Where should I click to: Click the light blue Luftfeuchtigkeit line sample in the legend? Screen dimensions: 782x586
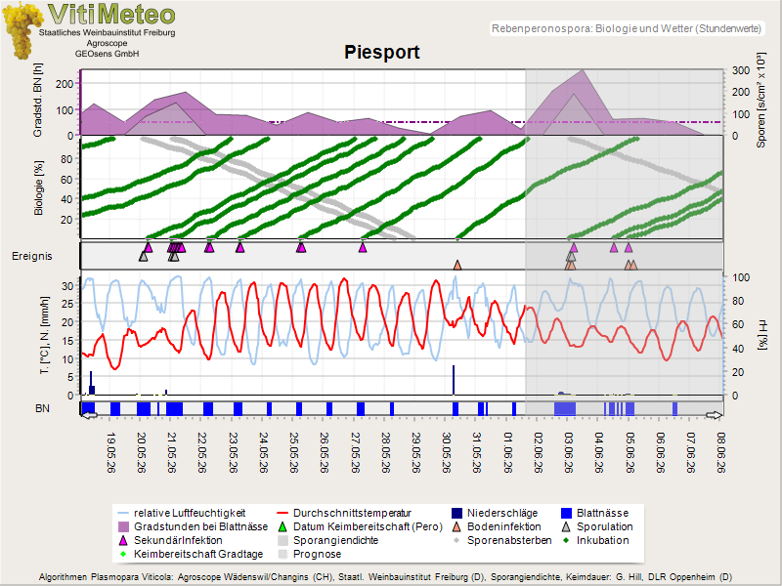[124, 513]
